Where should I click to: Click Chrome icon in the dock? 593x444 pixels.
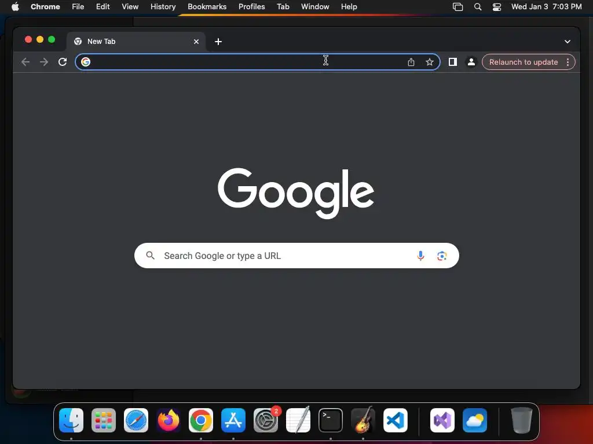[x=201, y=420]
